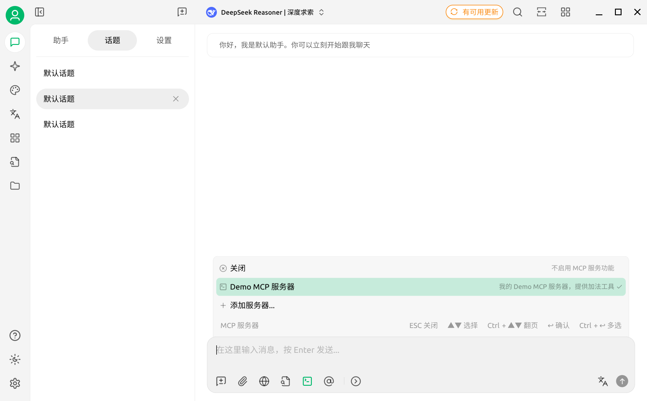The width and height of the screenshot is (647, 401).
Task: Click 添加服务器... option
Action: click(x=421, y=305)
